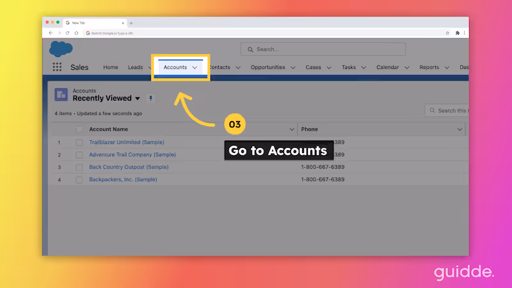This screenshot has height=288, width=512.
Task: Expand the Reports tab dropdown chevron
Action: click(447, 68)
